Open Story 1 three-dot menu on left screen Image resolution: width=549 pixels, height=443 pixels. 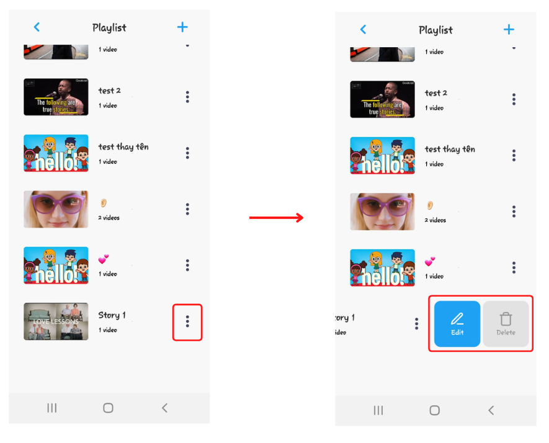click(187, 321)
